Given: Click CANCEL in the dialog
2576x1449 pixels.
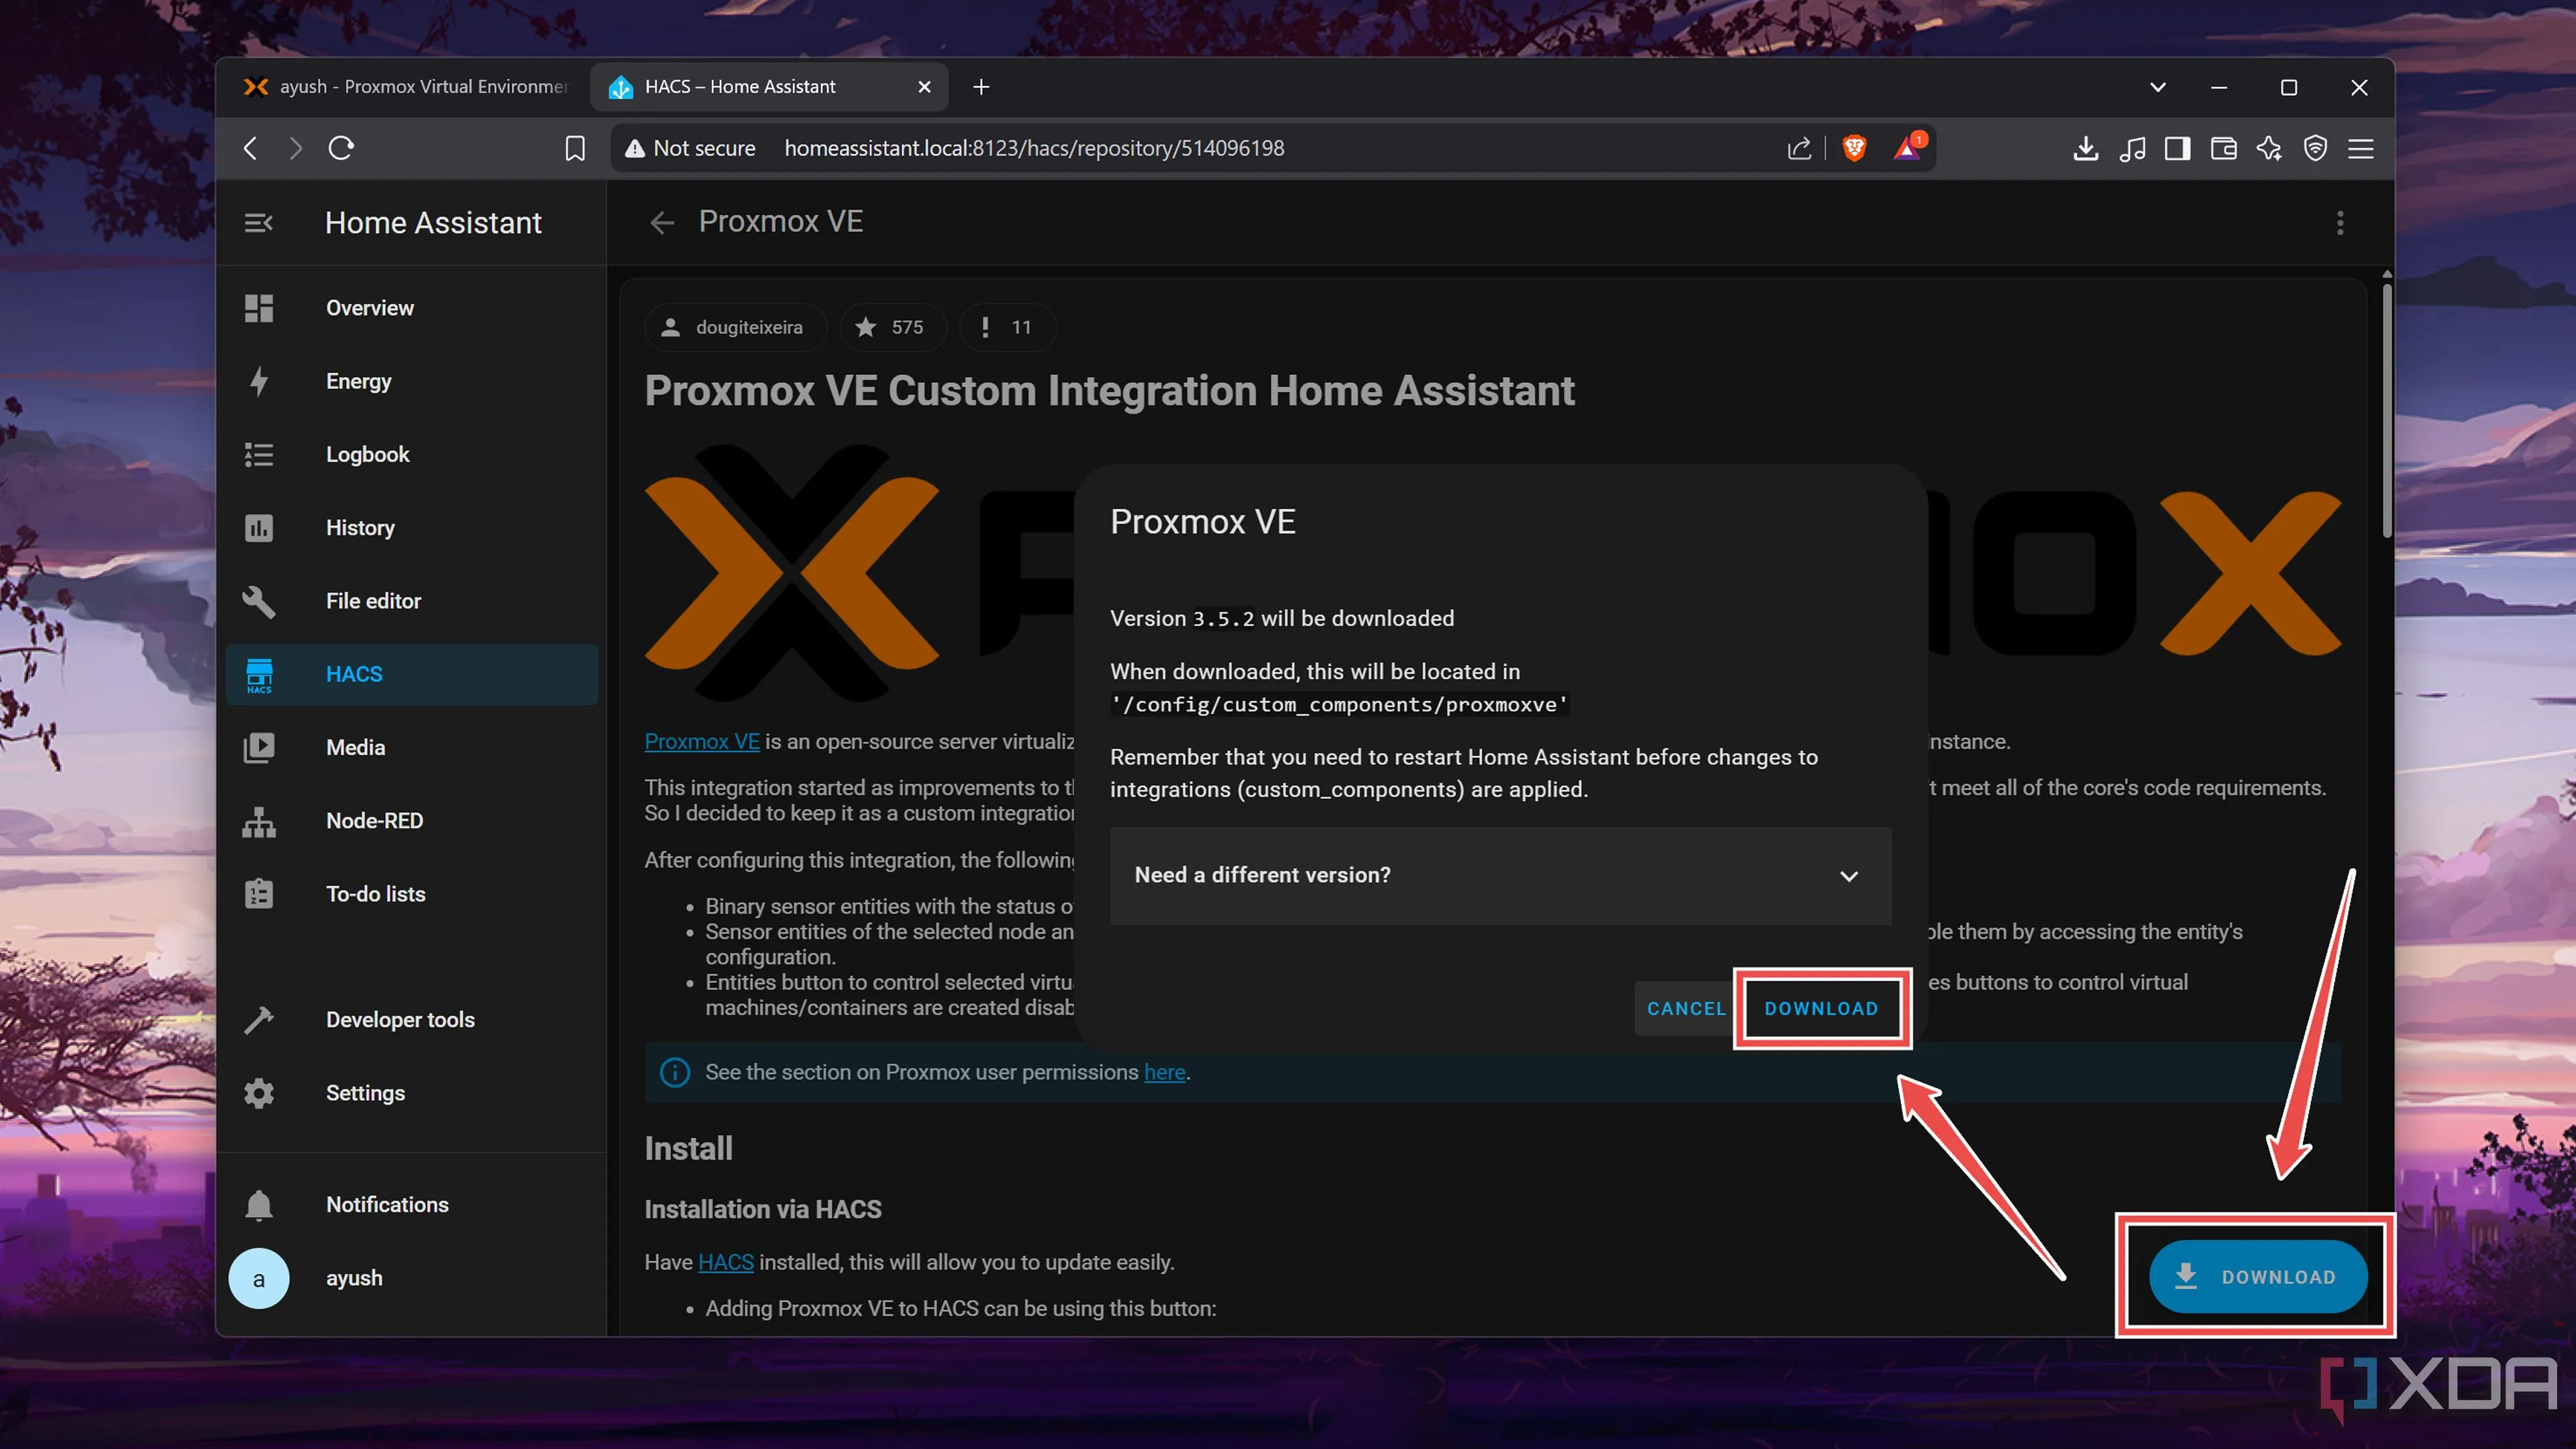Looking at the screenshot, I should click(x=1686, y=1008).
